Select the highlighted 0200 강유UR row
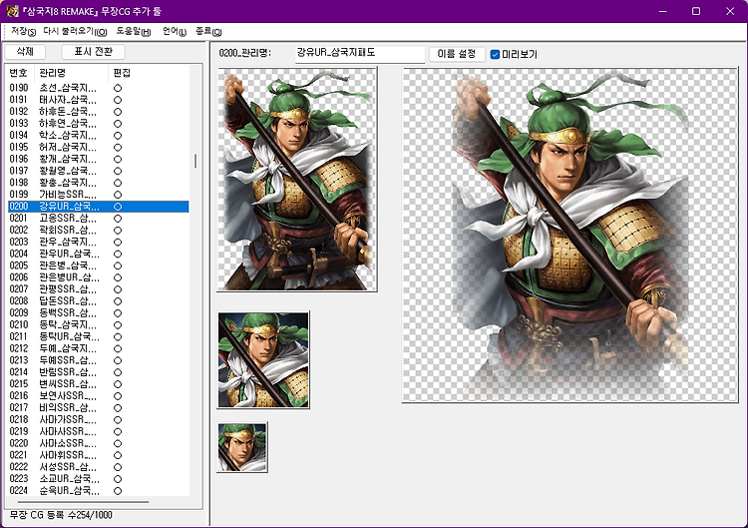 (x=99, y=207)
